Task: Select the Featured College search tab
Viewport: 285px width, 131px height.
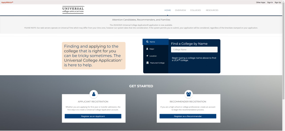Action: (156, 63)
